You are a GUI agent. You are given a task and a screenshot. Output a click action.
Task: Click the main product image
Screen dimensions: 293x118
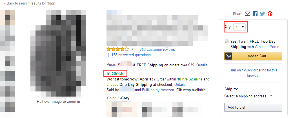58,54
